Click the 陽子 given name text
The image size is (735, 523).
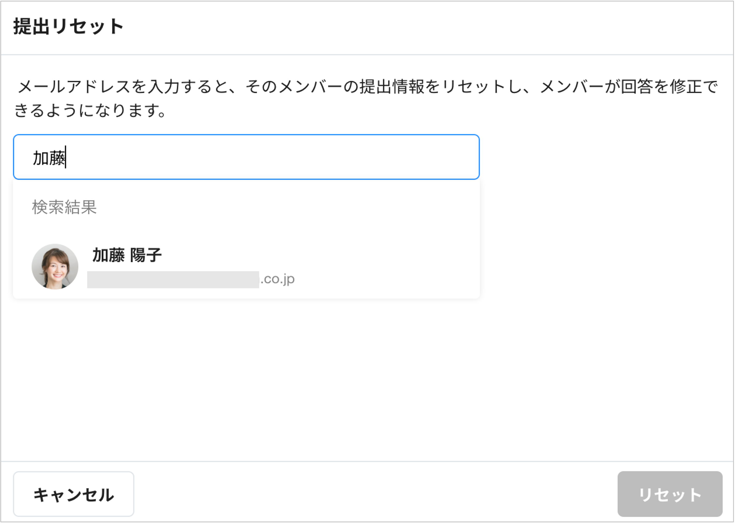click(146, 255)
